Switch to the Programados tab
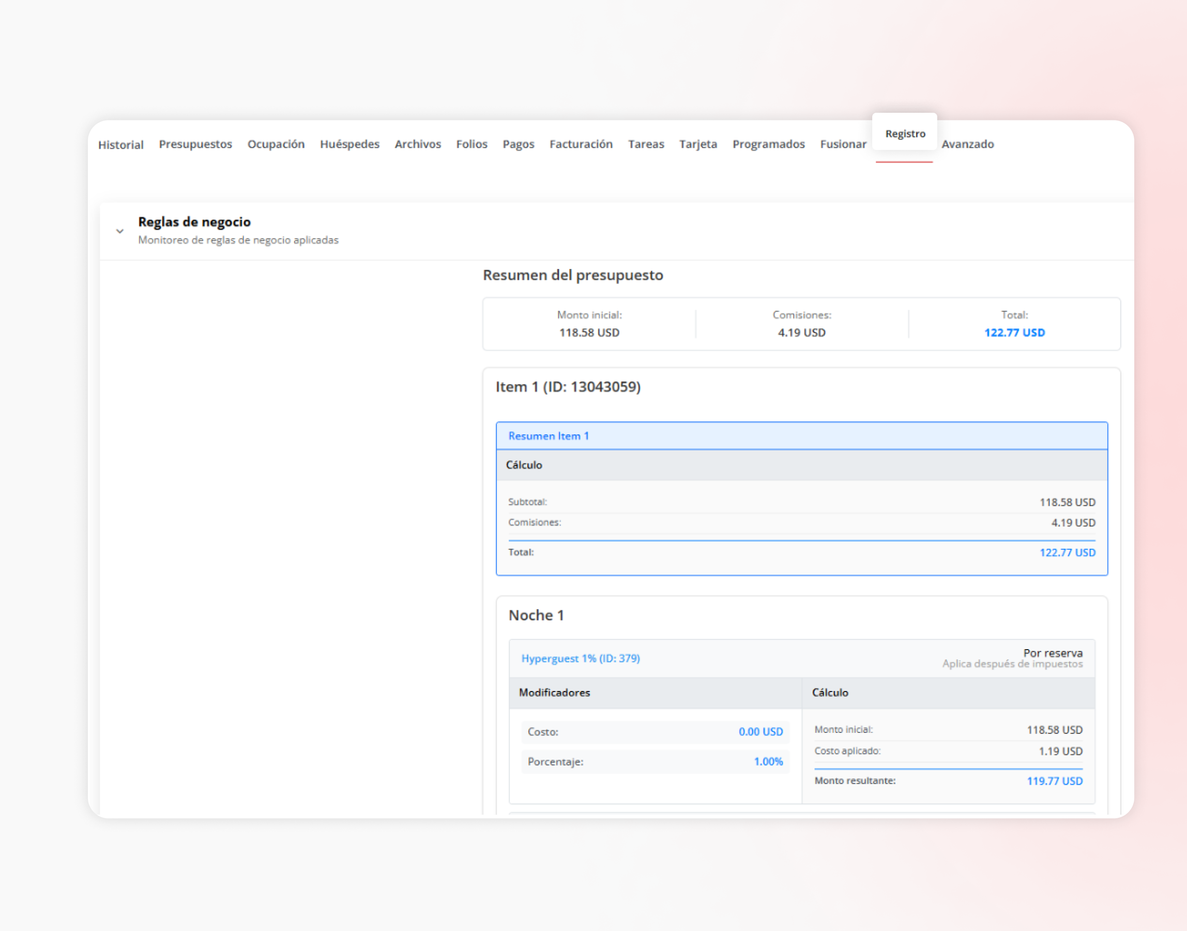Viewport: 1187px width, 931px height. [x=768, y=144]
